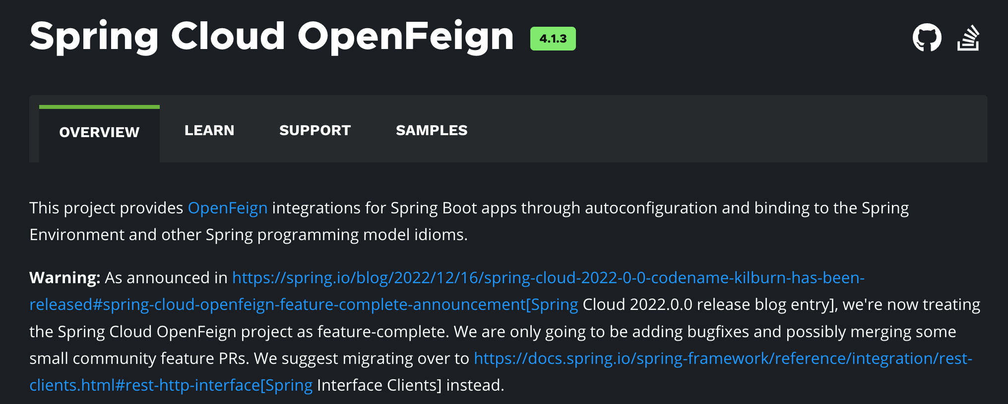Open the Stack Overflow icon
This screenshot has height=404, width=1008.
[x=968, y=38]
